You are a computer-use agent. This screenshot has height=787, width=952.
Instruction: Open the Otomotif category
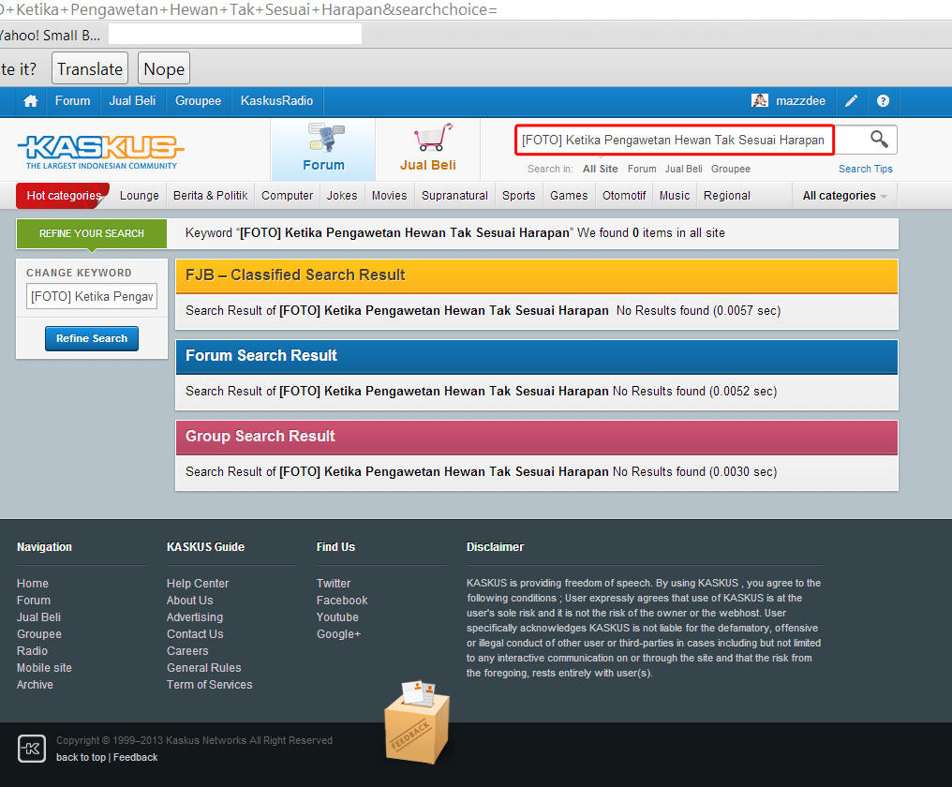click(x=624, y=196)
